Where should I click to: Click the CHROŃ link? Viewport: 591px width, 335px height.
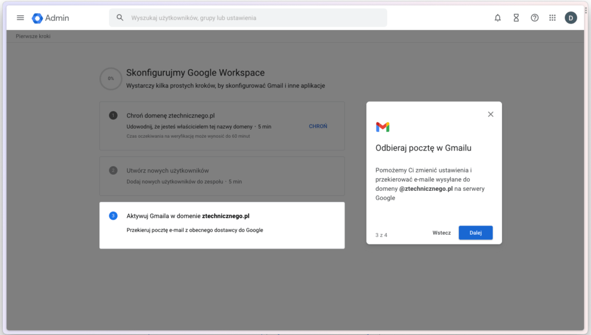318,126
